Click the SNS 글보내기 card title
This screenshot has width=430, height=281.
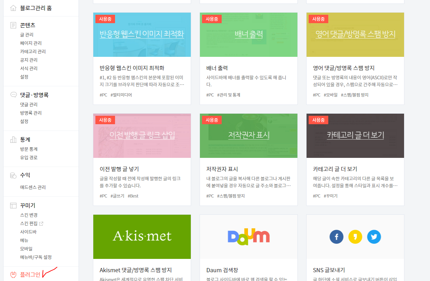pyautogui.click(x=329, y=270)
